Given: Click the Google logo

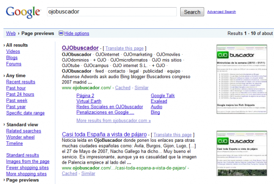Looking at the screenshot, I should tap(23, 12).
